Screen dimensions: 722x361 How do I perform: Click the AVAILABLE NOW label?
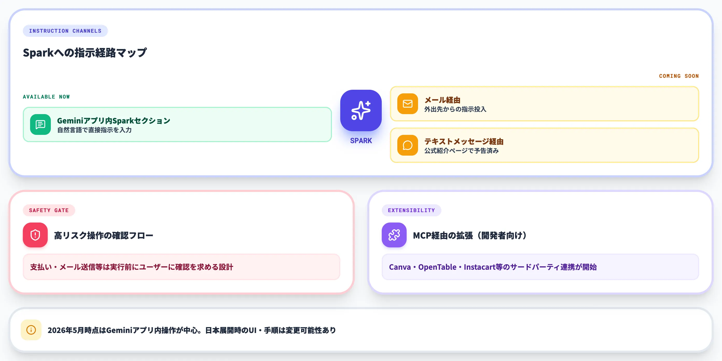point(46,97)
